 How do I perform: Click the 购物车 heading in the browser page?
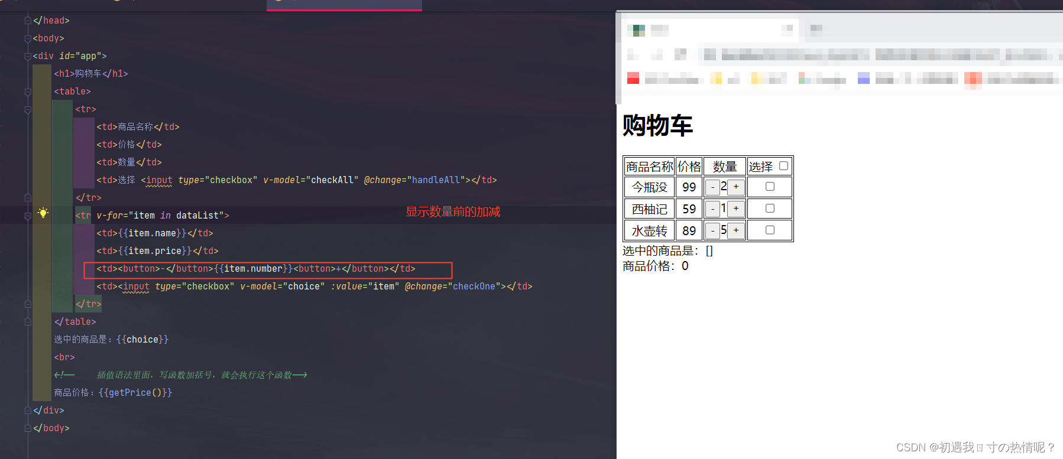tap(657, 125)
